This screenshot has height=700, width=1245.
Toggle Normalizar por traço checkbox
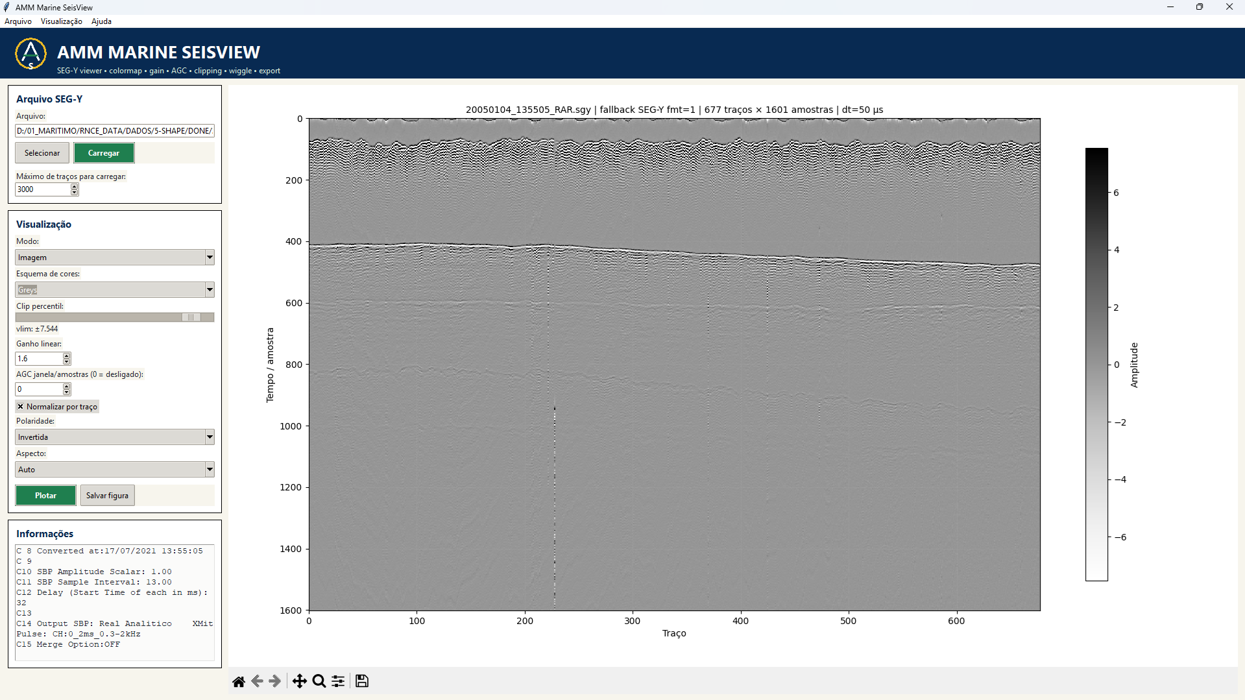(21, 407)
